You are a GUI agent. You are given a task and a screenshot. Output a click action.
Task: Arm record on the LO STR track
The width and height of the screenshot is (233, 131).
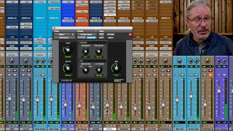(154, 71)
